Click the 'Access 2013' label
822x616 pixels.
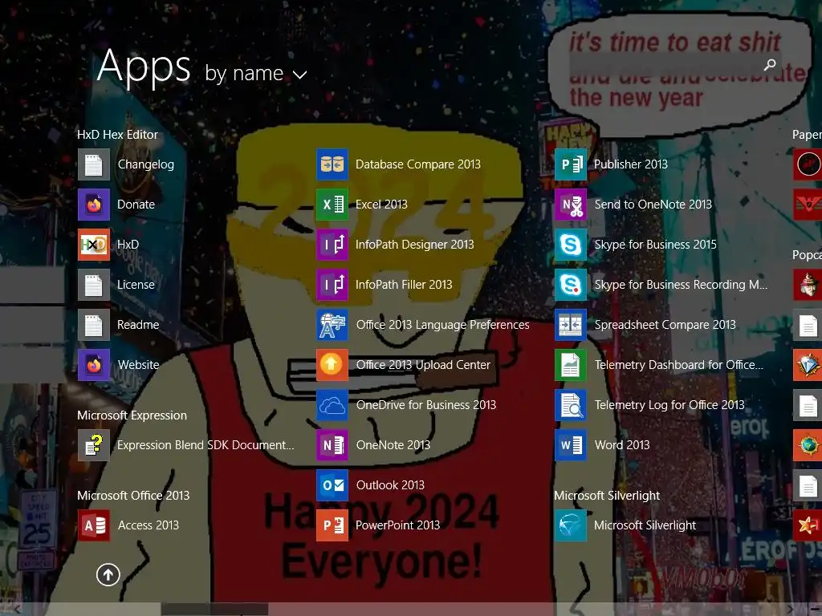tap(149, 525)
